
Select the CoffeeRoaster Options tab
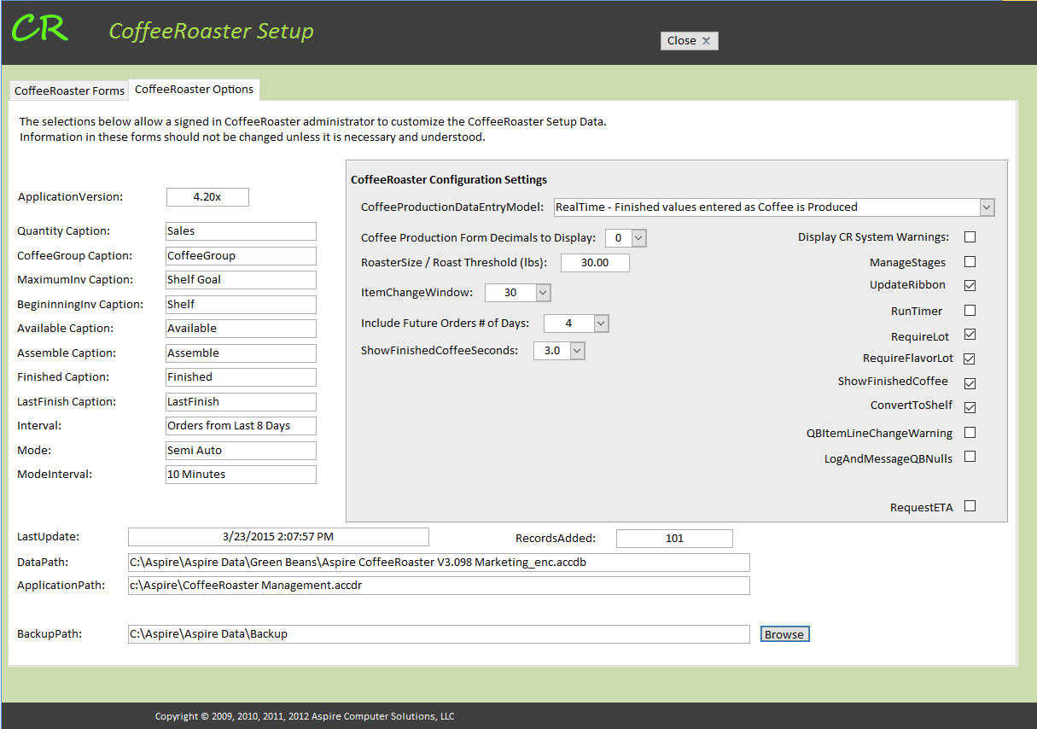coord(195,89)
